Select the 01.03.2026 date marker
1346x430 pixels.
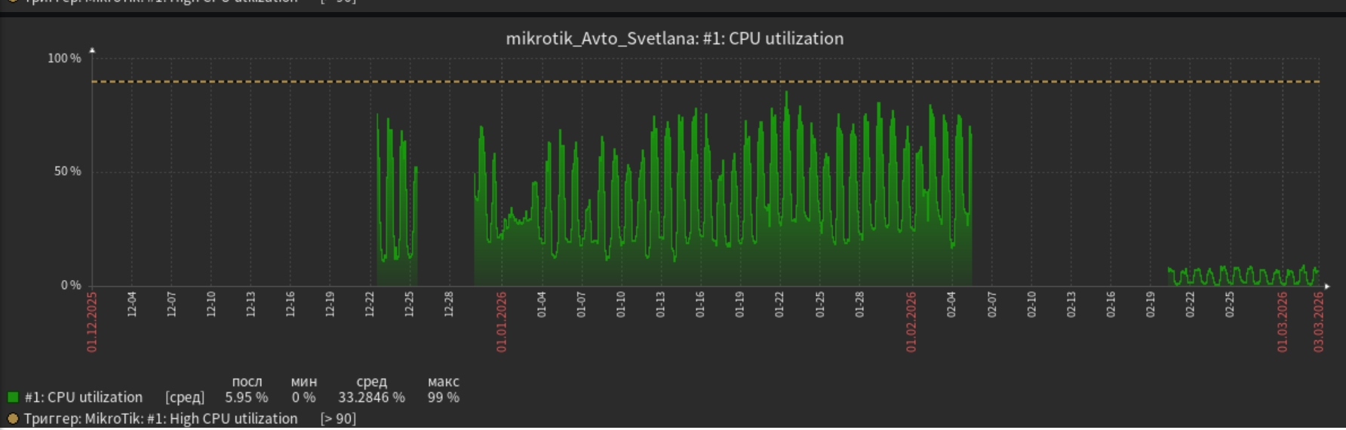click(x=1283, y=322)
